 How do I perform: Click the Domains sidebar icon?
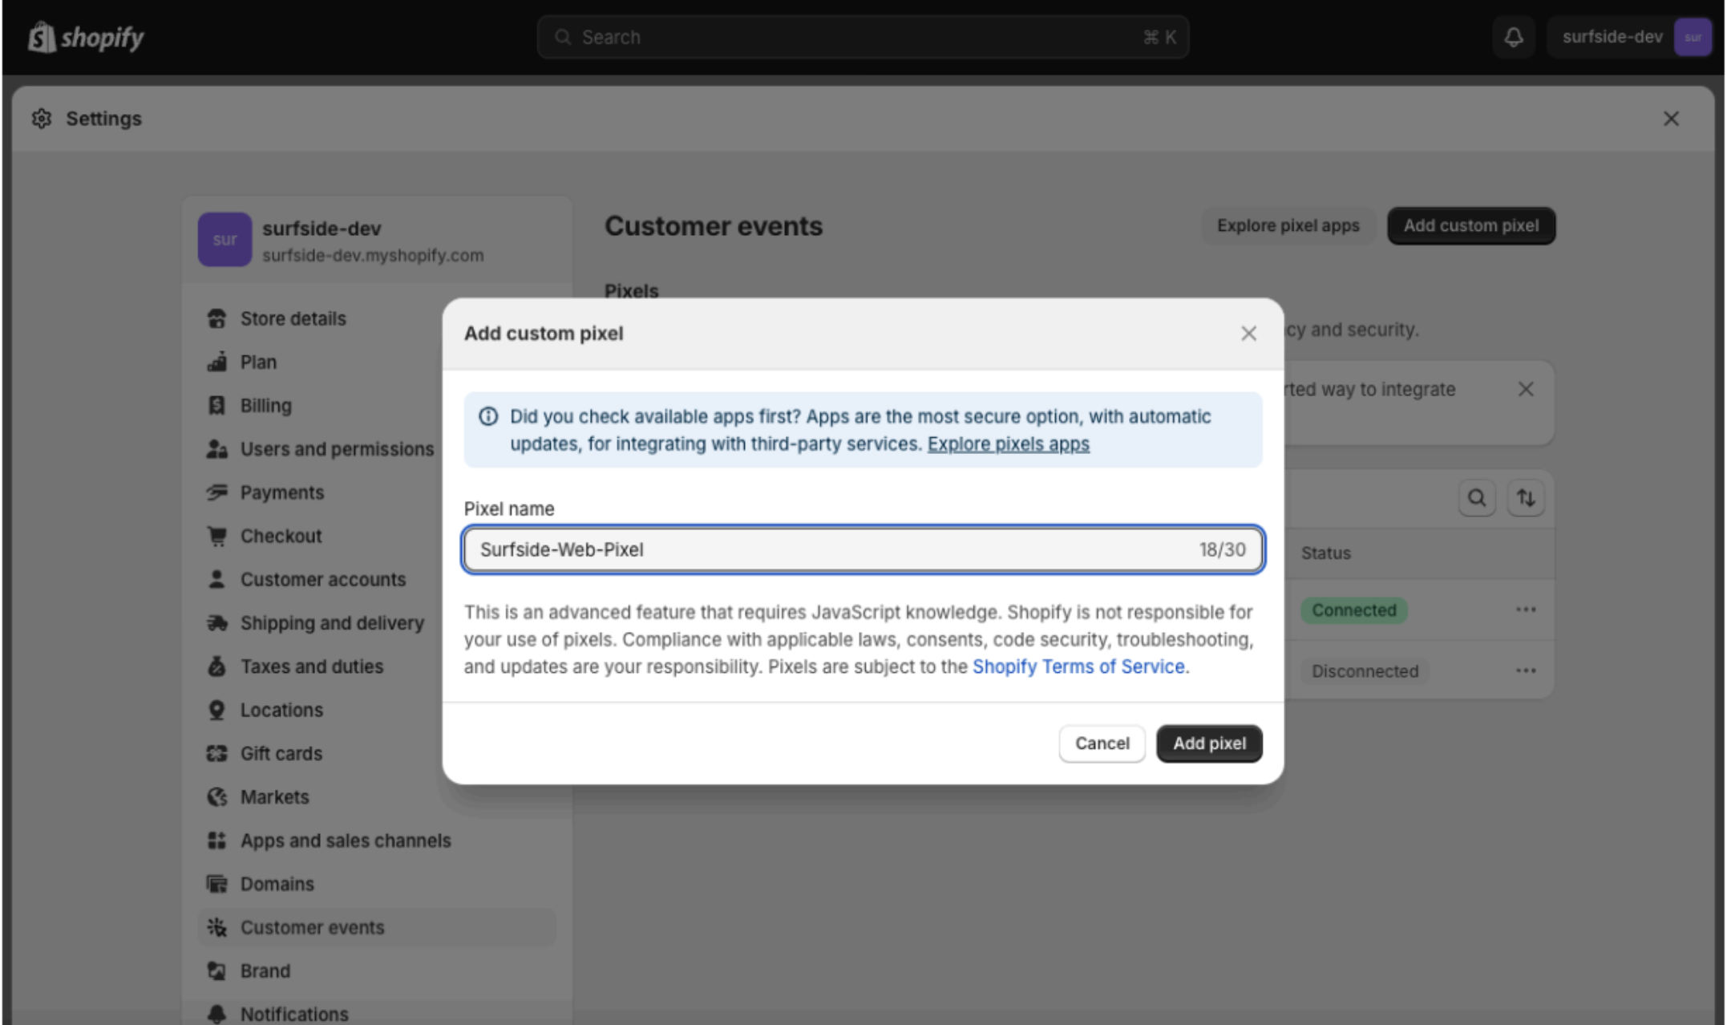[216, 884]
